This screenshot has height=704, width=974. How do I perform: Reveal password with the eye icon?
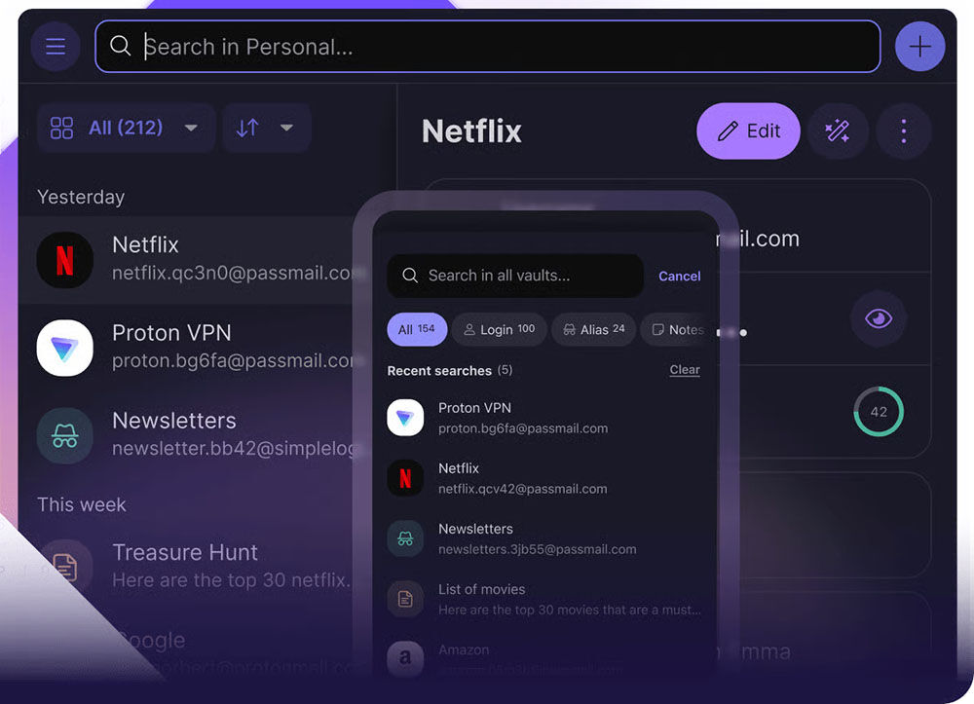879,319
